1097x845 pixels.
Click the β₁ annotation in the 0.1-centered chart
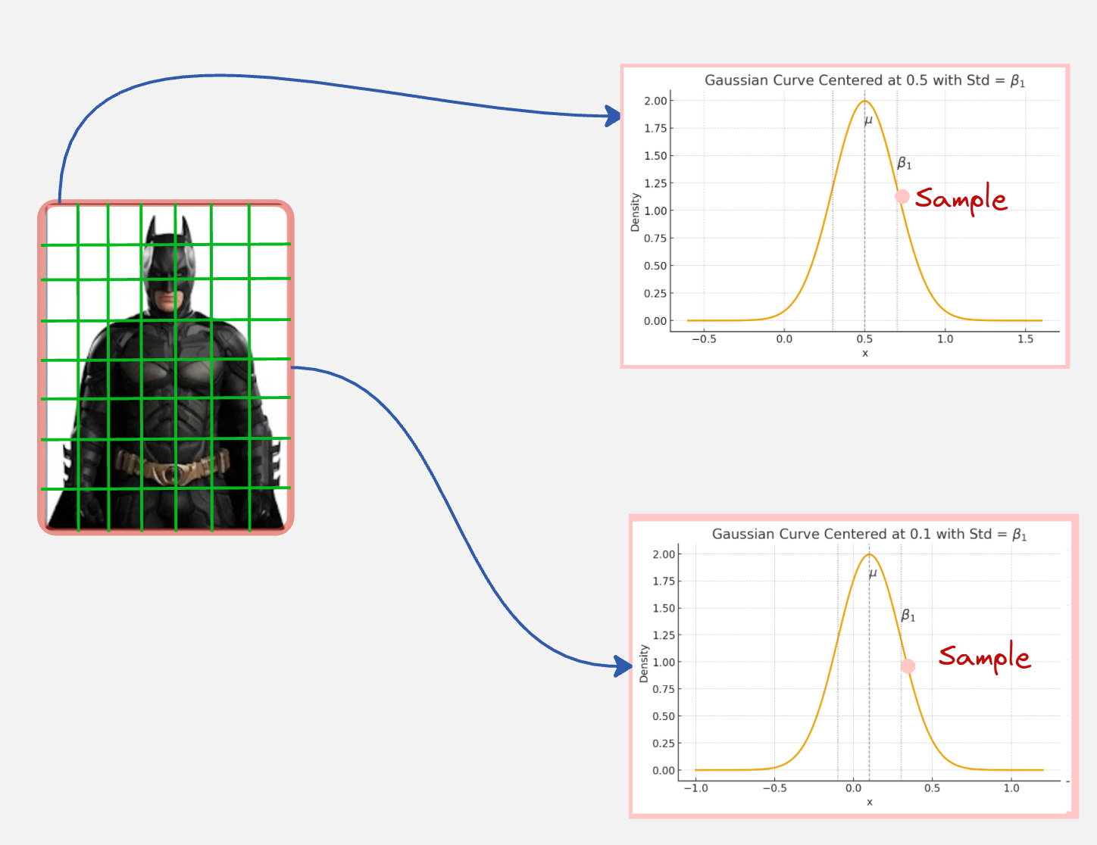[x=908, y=616]
